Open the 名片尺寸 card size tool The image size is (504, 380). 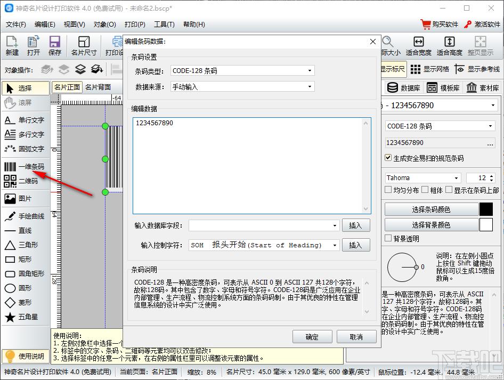(84, 45)
